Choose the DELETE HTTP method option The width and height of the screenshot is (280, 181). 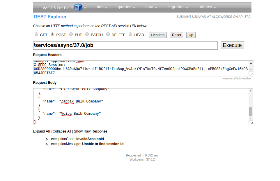[x=108, y=34]
